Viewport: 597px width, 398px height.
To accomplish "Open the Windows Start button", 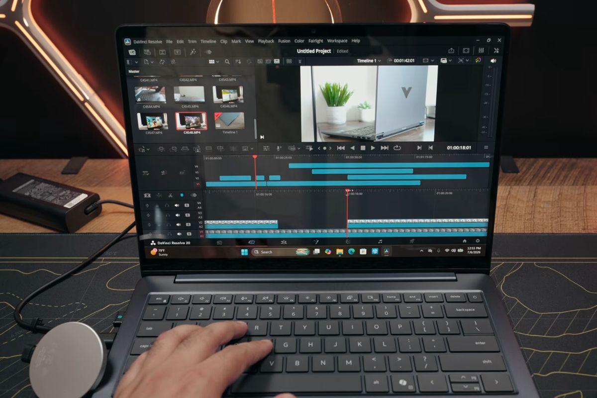I will coord(244,252).
